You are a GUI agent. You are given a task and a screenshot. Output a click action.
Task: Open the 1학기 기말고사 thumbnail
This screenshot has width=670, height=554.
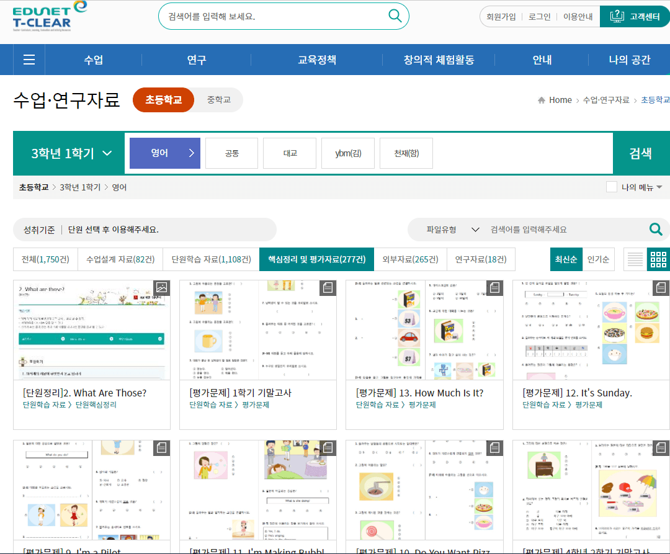pos(258,330)
